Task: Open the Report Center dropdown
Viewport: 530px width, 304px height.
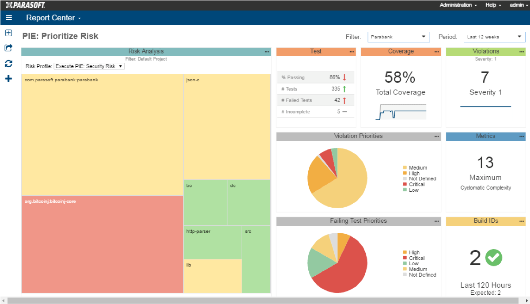Action: coord(53,18)
